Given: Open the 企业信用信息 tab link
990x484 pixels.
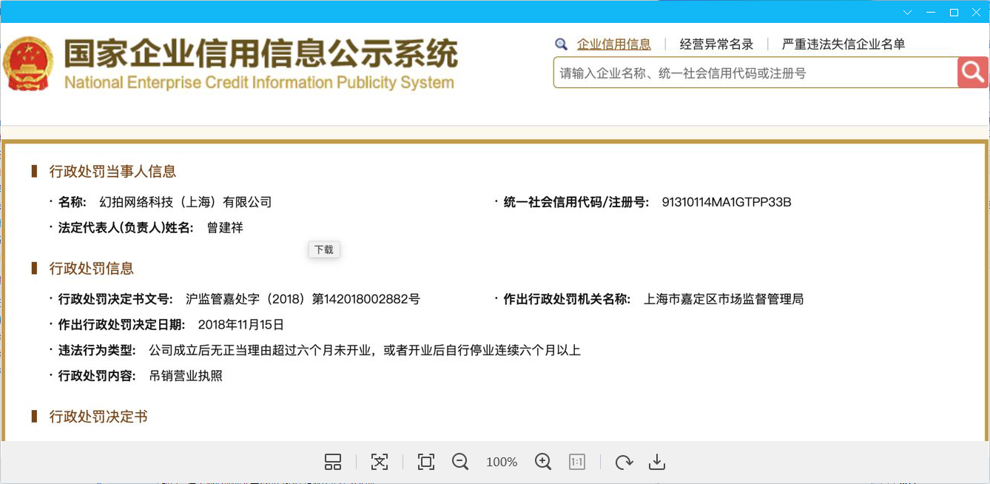Looking at the screenshot, I should (x=614, y=44).
